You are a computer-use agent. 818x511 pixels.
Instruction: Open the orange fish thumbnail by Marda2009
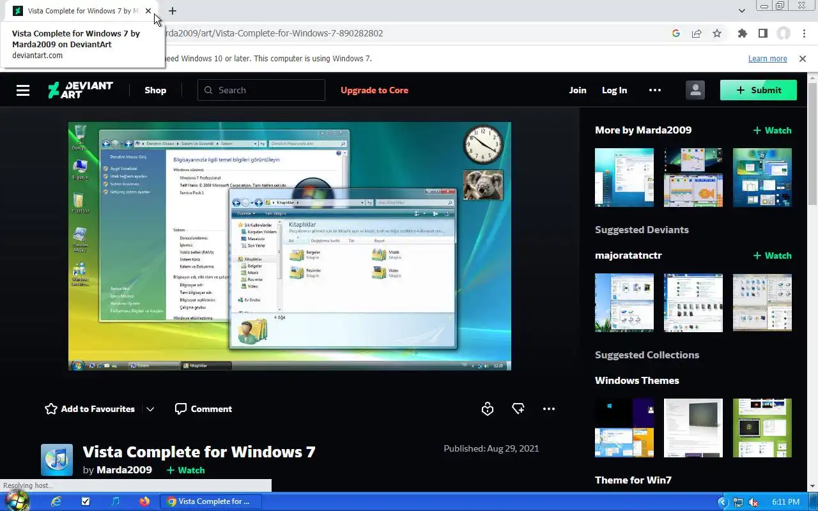point(693,178)
